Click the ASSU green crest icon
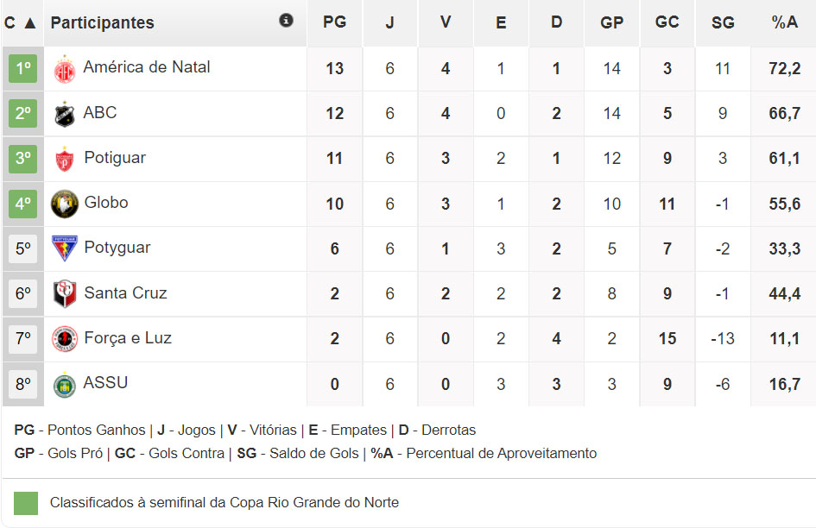The image size is (816, 528). click(65, 385)
